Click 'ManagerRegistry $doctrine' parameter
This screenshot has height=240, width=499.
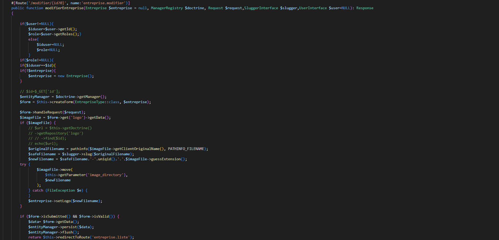point(177,8)
